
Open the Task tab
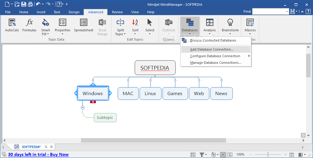[x=57, y=12]
